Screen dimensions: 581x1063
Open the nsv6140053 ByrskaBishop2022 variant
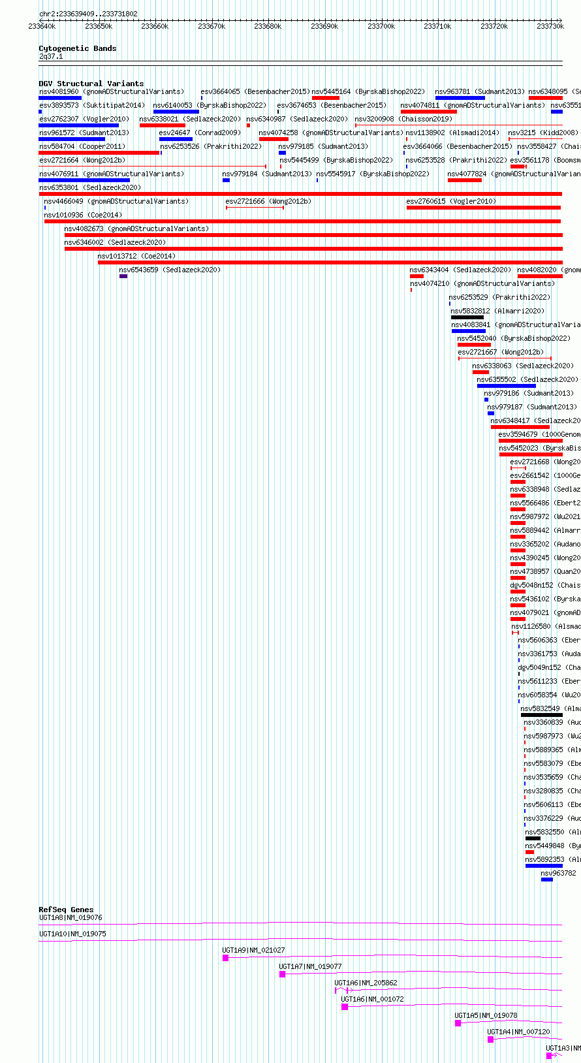(210, 105)
